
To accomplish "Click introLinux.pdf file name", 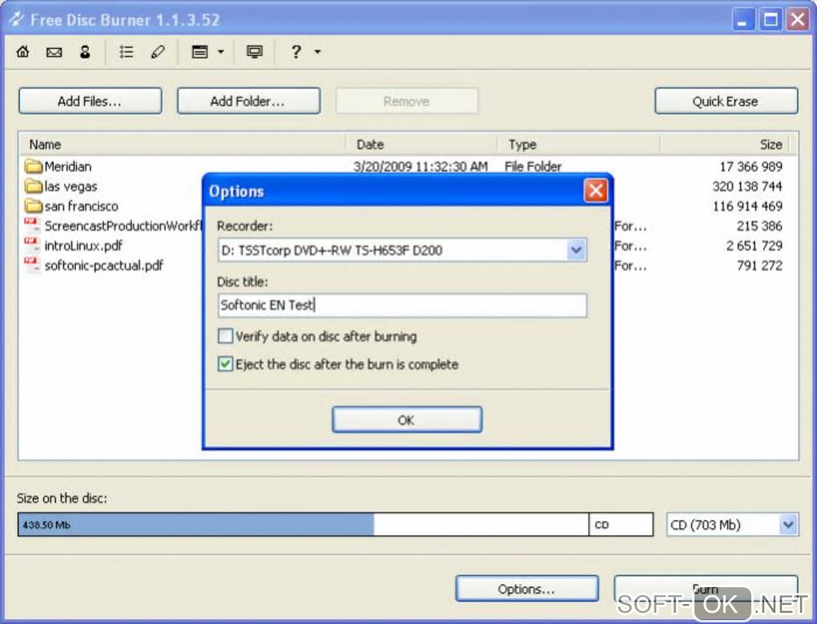I will (x=83, y=246).
